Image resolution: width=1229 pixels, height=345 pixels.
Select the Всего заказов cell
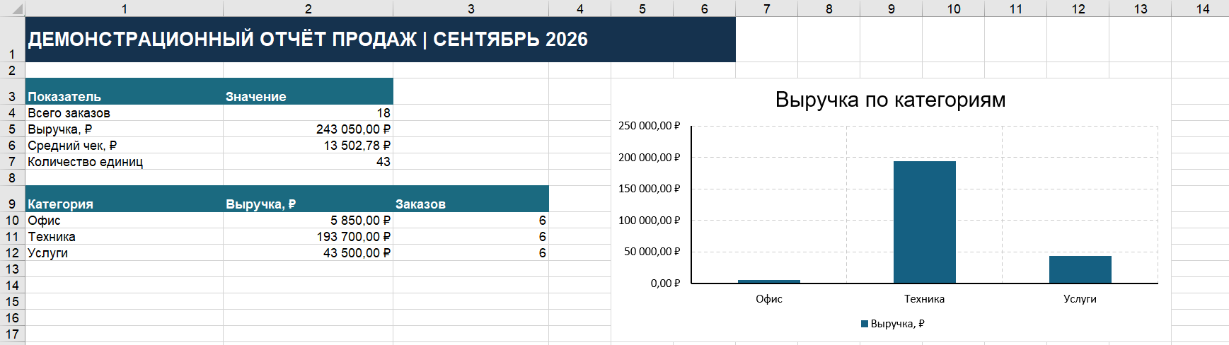[x=125, y=113]
